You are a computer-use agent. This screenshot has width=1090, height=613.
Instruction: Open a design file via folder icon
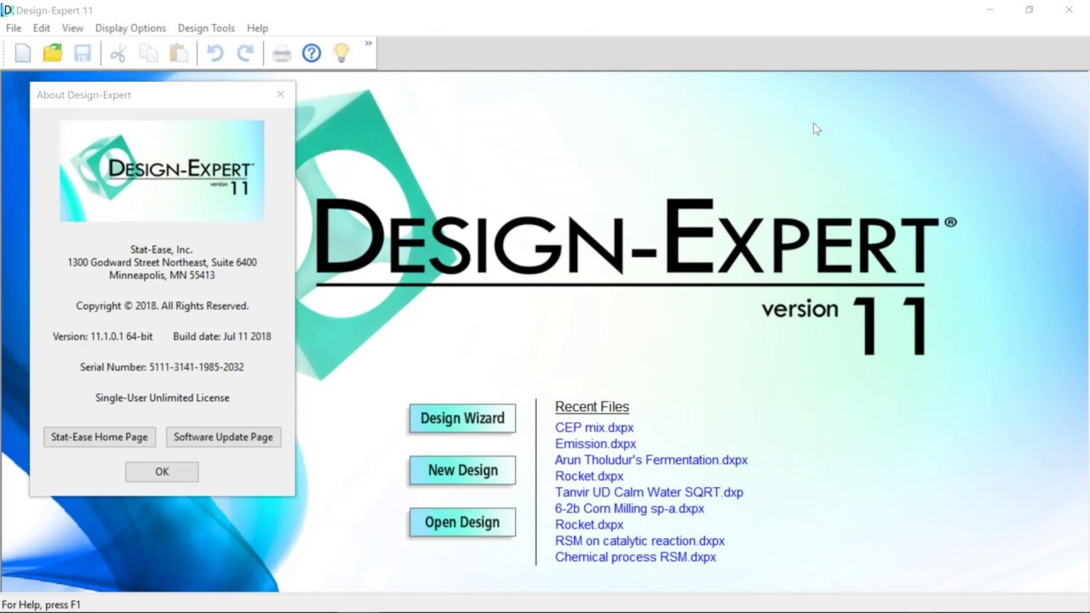[x=53, y=54]
